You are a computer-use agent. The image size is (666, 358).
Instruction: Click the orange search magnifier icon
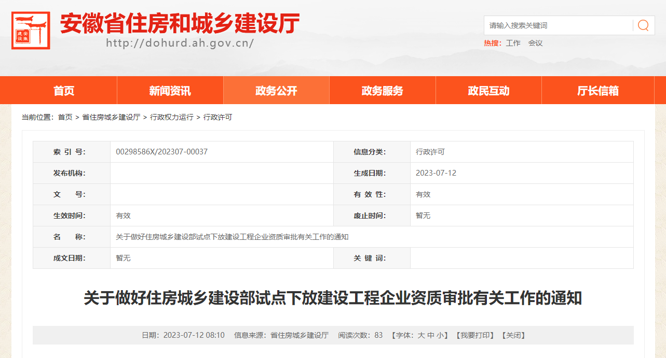643,25
